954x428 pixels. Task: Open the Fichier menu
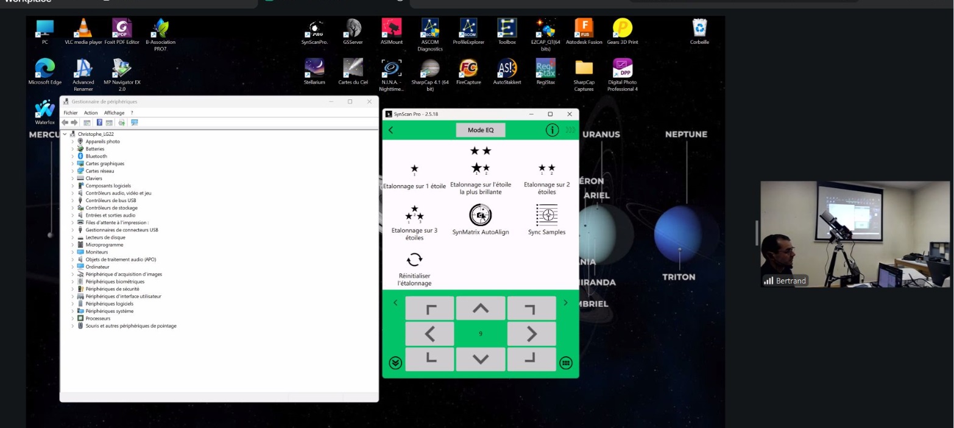(x=71, y=113)
